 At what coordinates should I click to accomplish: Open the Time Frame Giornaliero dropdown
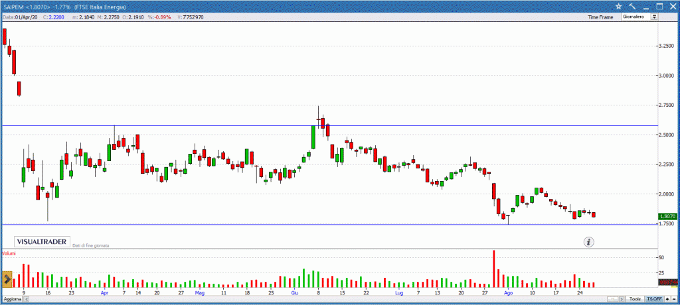pos(640,17)
